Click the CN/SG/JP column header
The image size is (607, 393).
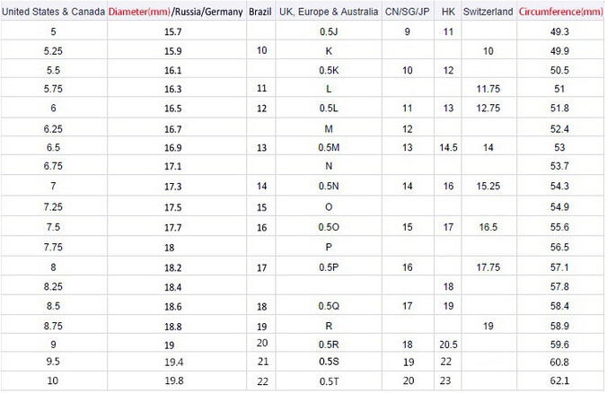pos(407,13)
